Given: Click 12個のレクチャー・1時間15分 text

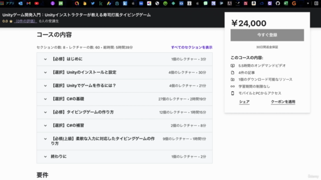Looking at the screenshot, I should (183, 112).
